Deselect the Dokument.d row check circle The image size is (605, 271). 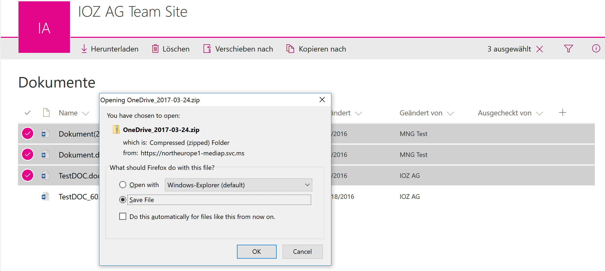coord(28,154)
